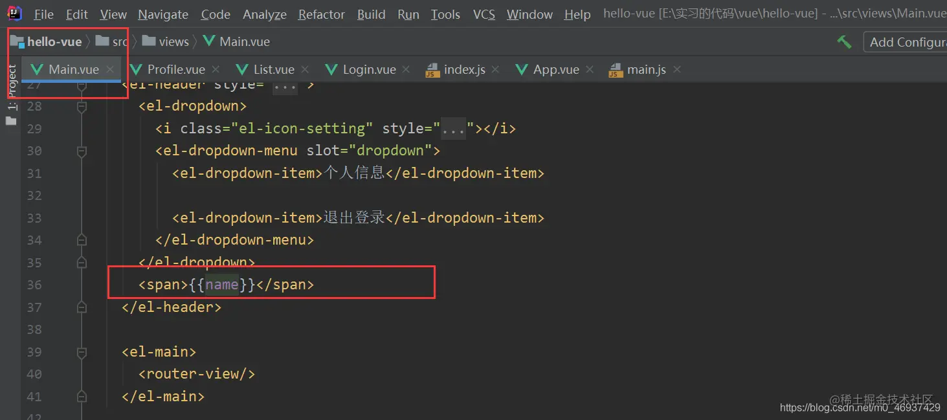Close the index.js tab
This screenshot has width=947, height=420.
pos(496,69)
